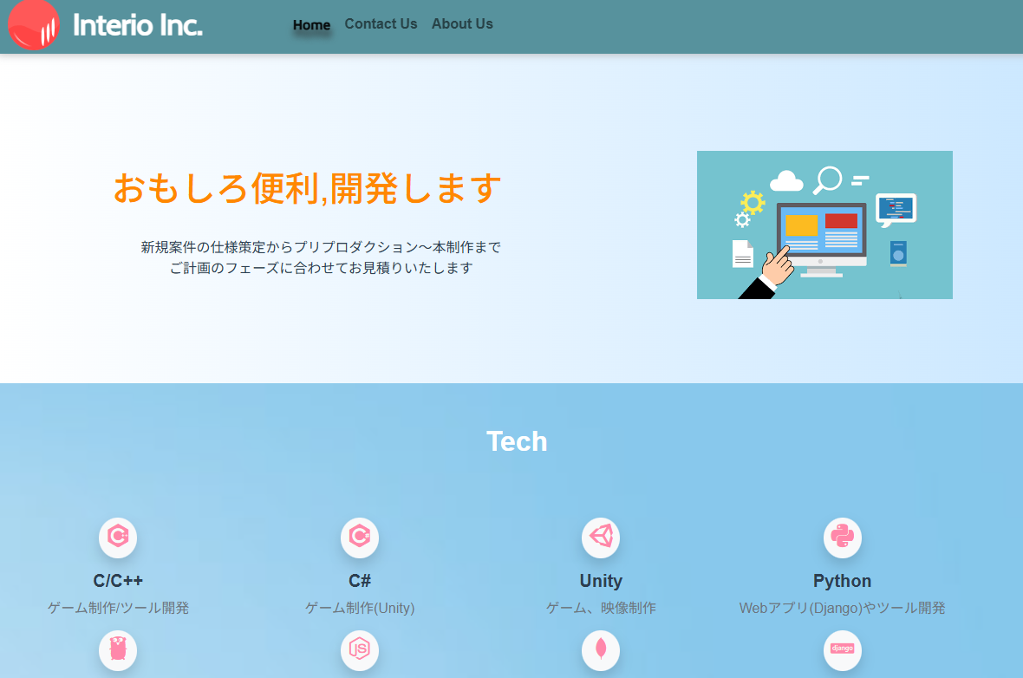The height and width of the screenshot is (678, 1023).
Task: Click the C/C++ heading
Action: pyautogui.click(x=118, y=581)
